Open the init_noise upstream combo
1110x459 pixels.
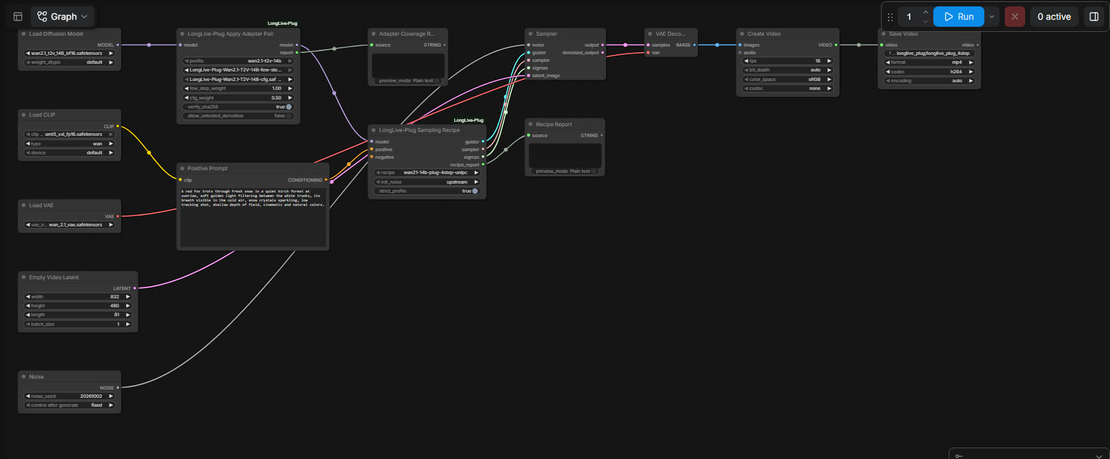(426, 182)
